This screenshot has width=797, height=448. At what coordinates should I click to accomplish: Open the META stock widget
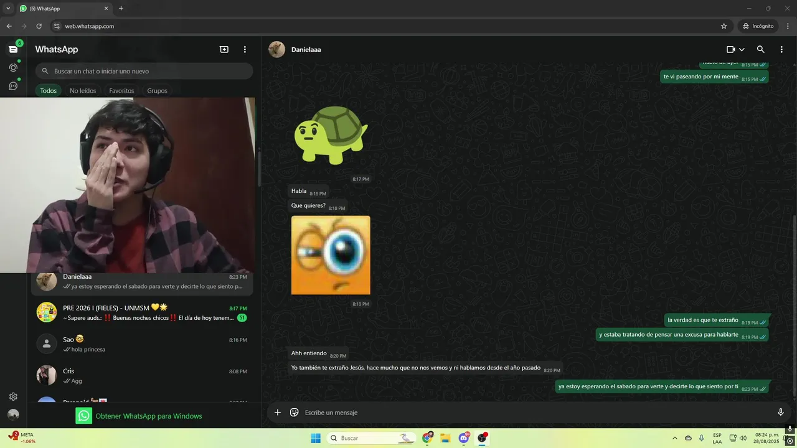click(x=22, y=438)
